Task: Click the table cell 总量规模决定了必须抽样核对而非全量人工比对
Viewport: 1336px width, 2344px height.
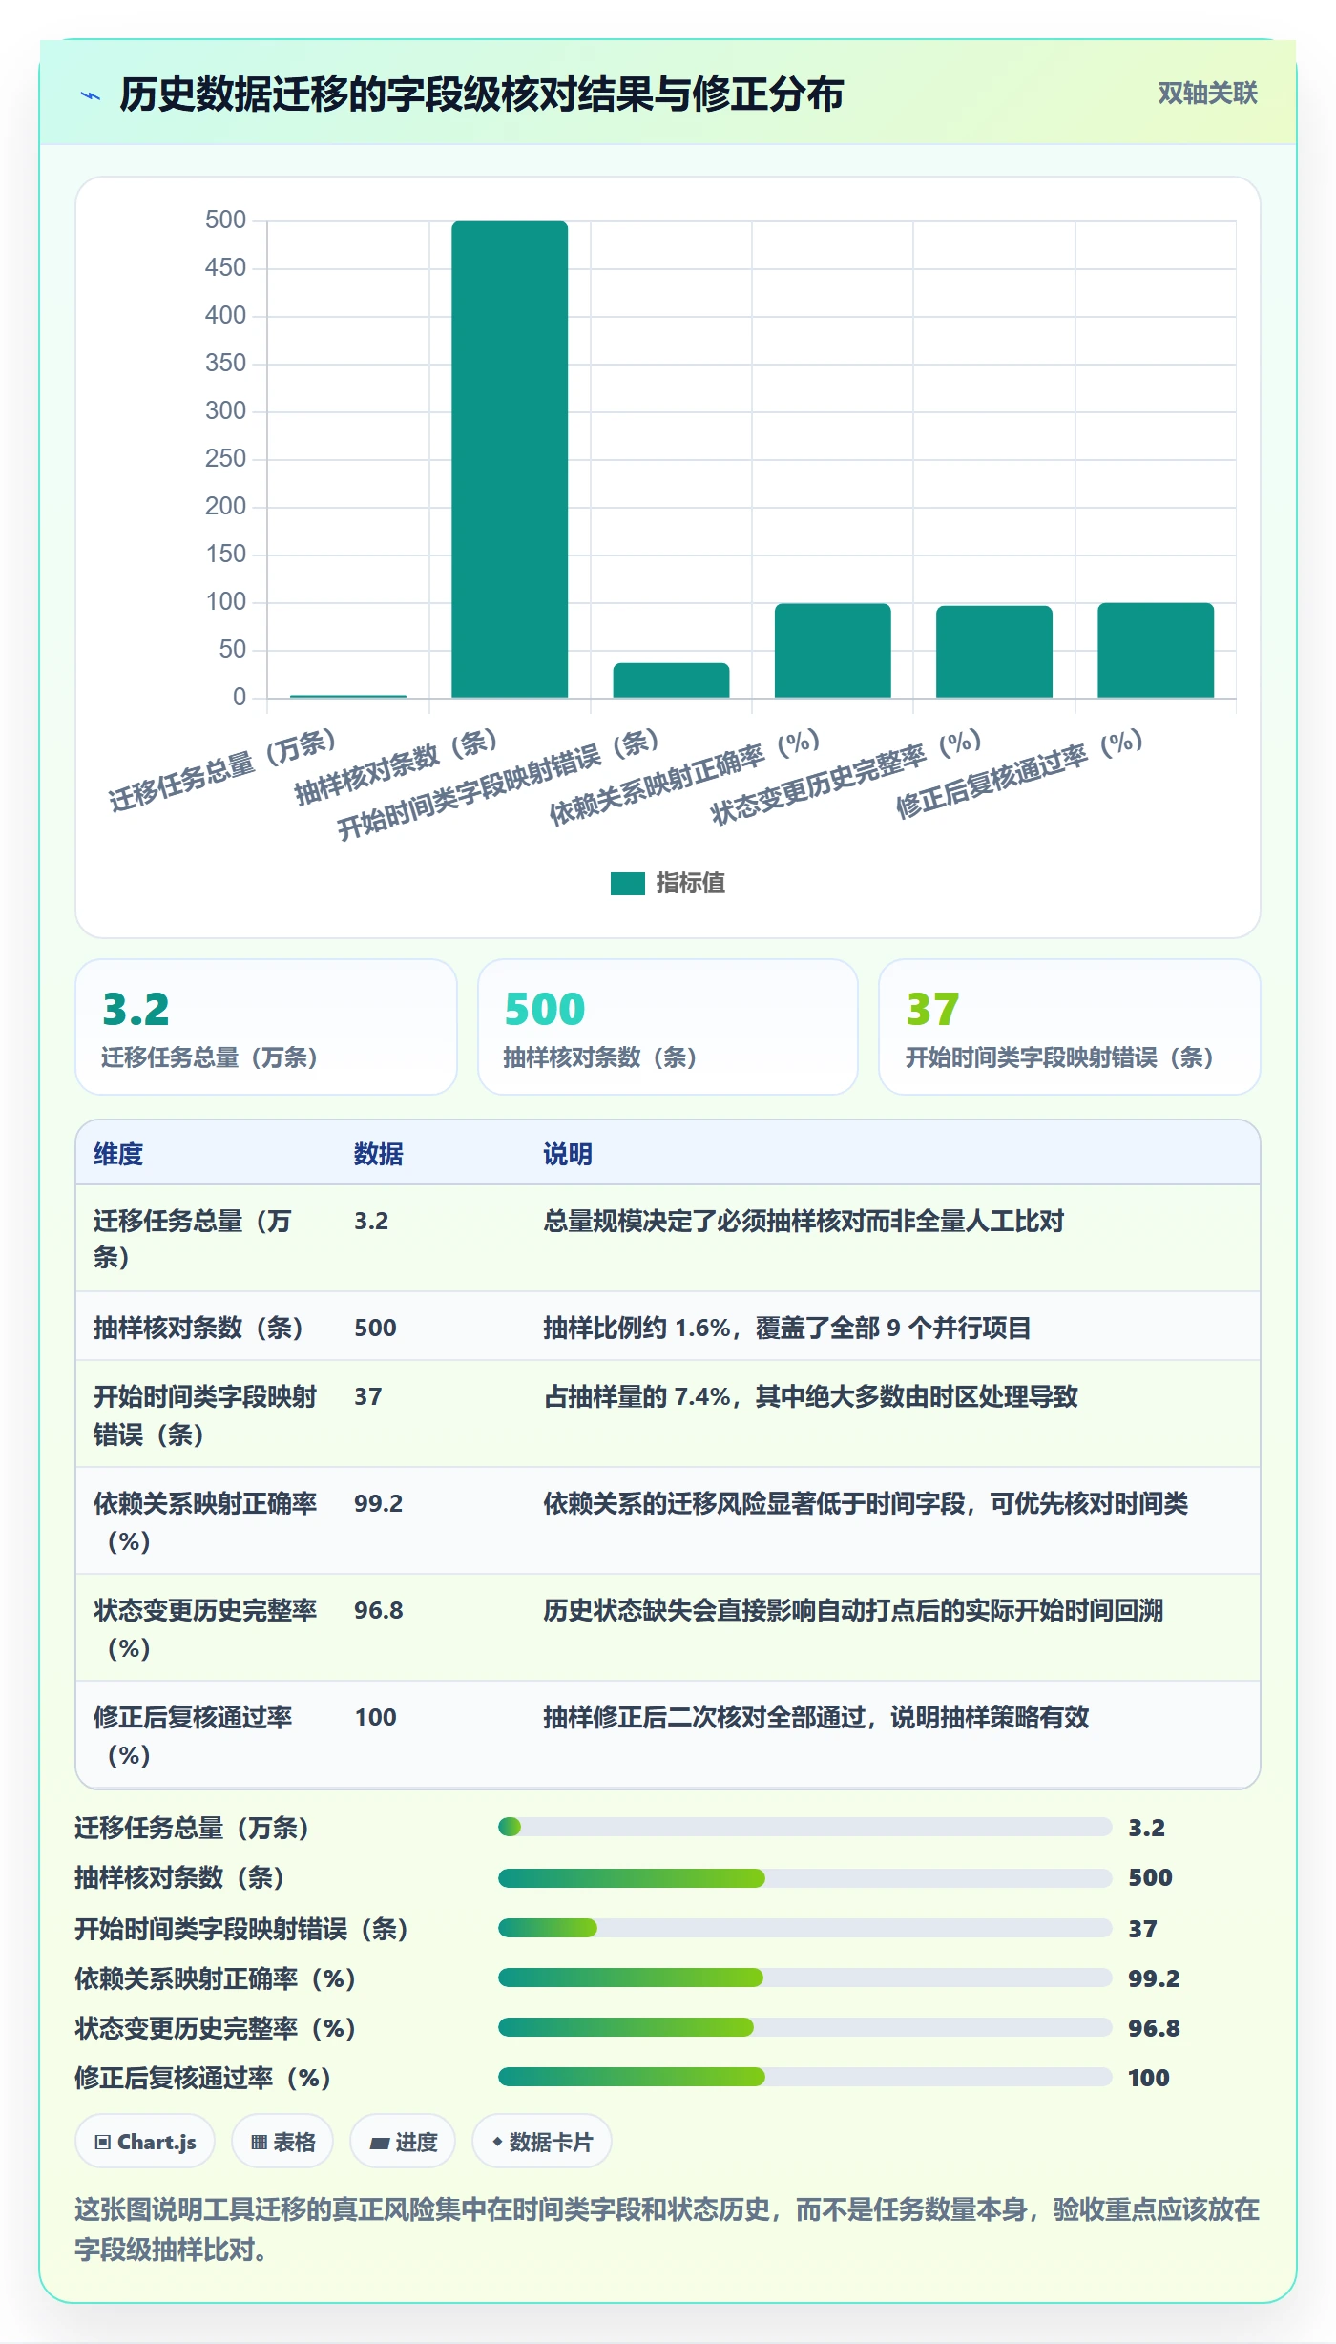Action: pyautogui.click(x=804, y=1221)
